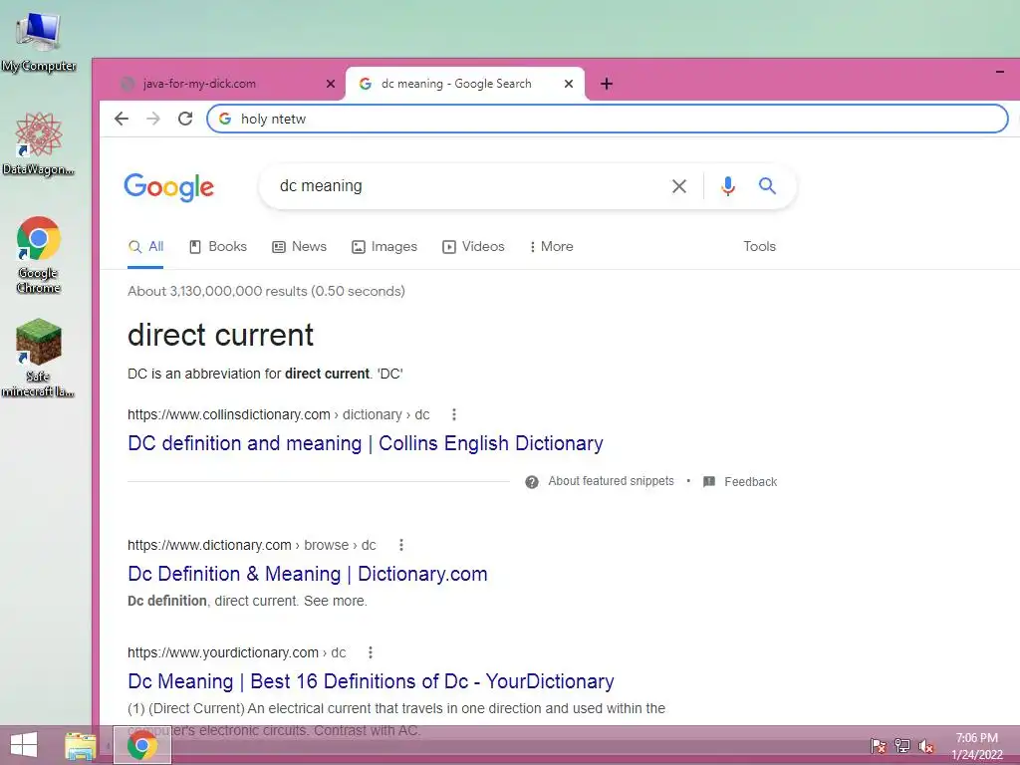Open a new browser tab

(607, 84)
